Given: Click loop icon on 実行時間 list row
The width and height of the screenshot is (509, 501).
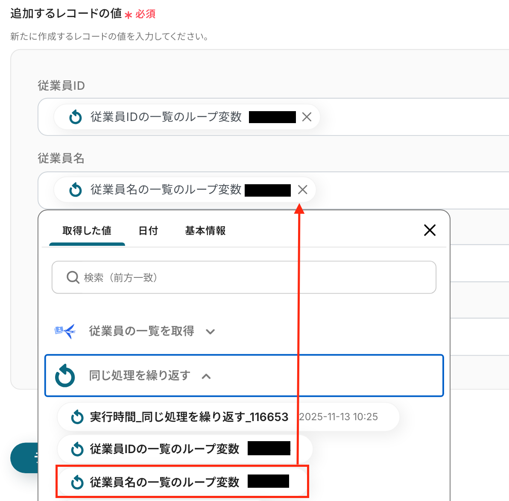Looking at the screenshot, I should pos(77,417).
